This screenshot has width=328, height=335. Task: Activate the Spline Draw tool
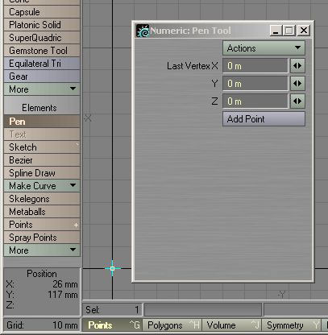point(42,173)
